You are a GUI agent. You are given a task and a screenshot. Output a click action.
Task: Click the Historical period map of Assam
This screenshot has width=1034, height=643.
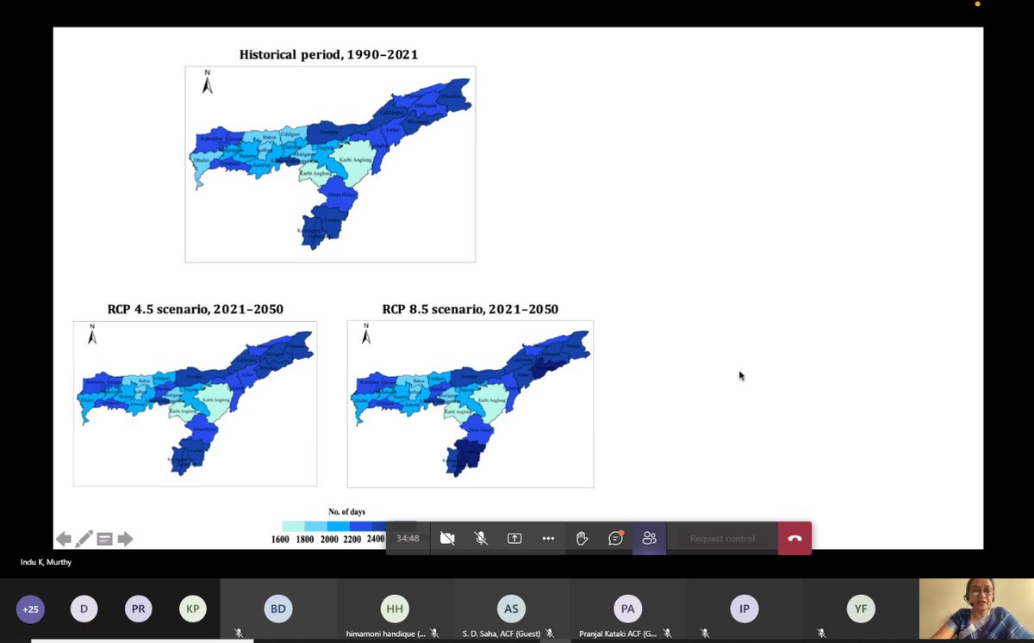coord(330,164)
